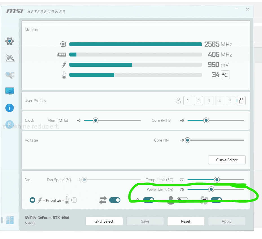Open the blue information icon
Image resolution: width=262 pixels, height=239 pixels.
tap(10, 108)
